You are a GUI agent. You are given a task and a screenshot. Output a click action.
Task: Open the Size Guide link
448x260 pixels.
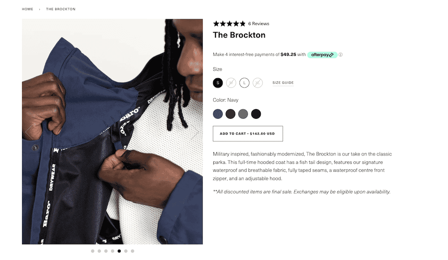tap(283, 83)
